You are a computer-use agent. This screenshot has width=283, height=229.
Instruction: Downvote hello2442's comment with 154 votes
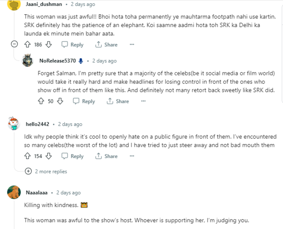point(49,156)
